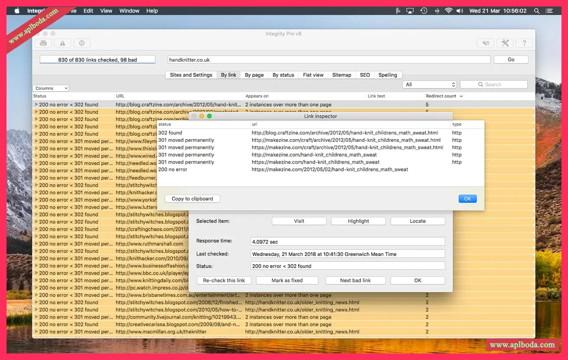The image size is (568, 360).
Task: Switch to the SEO tab
Action: pos(365,75)
